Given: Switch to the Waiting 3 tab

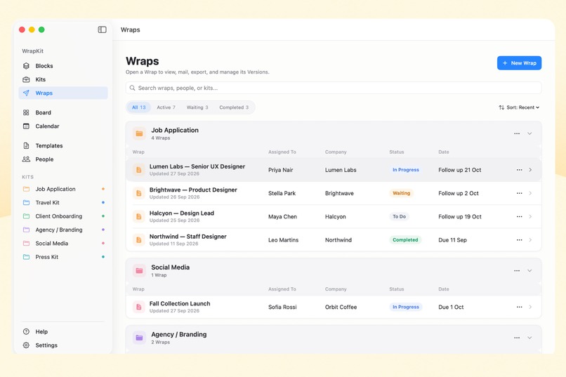Looking at the screenshot, I should (x=197, y=107).
